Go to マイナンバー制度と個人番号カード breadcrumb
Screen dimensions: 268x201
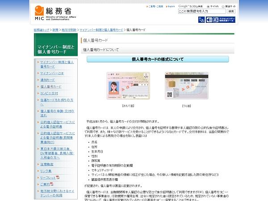pos(101,30)
